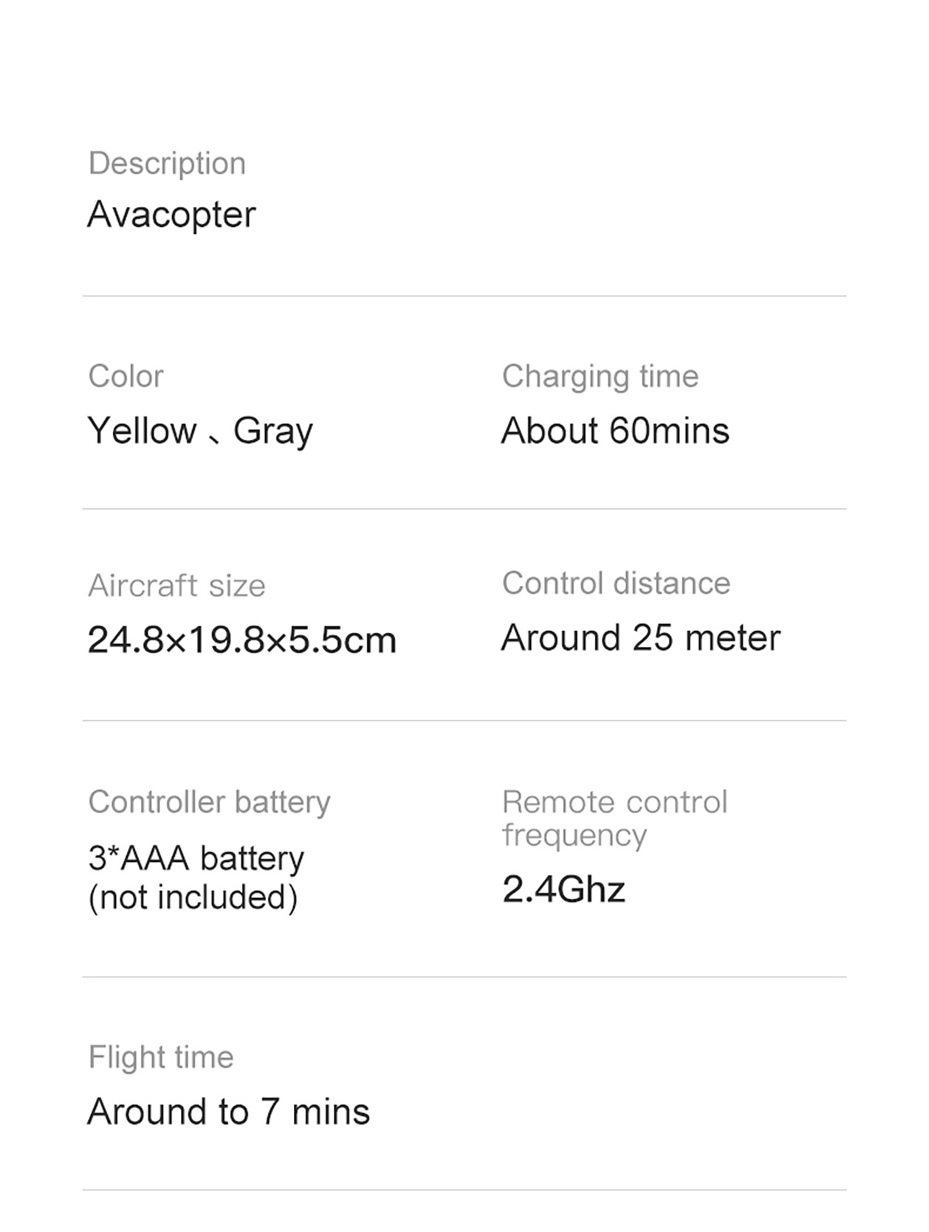
Task: Click the divider line above Controller battery
Action: point(464,721)
